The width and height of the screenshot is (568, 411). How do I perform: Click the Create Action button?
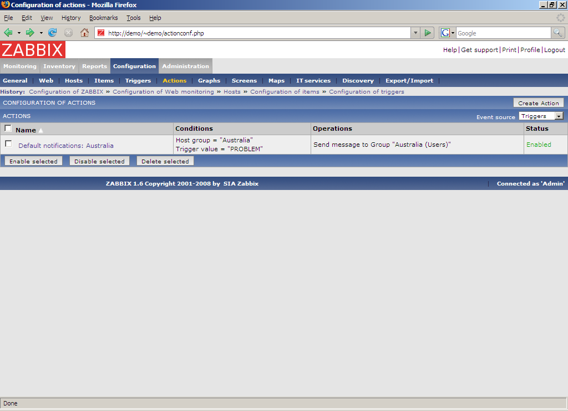(x=538, y=103)
